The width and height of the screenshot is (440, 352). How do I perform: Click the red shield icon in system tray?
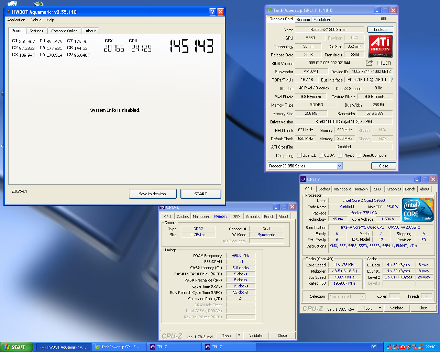(x=408, y=347)
